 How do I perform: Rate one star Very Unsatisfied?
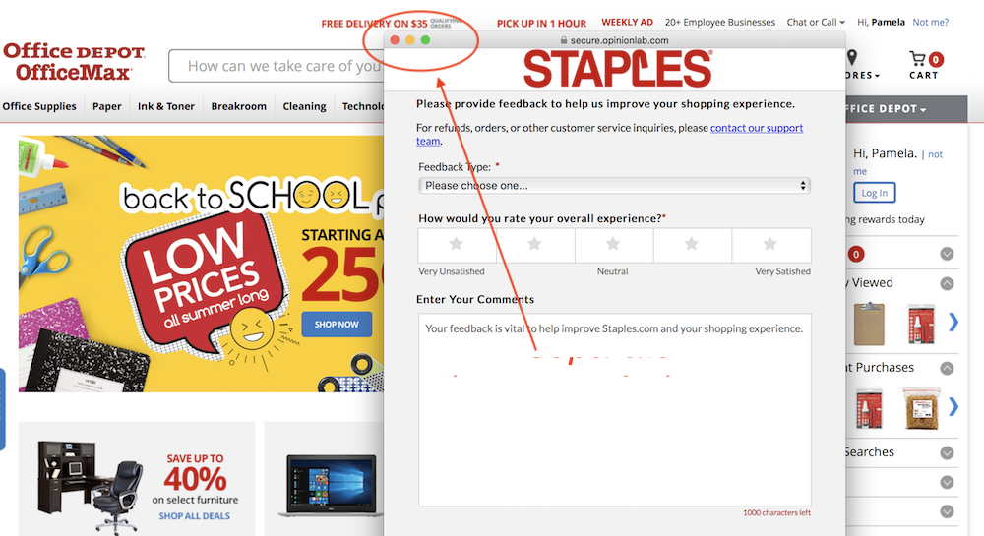coord(457,245)
